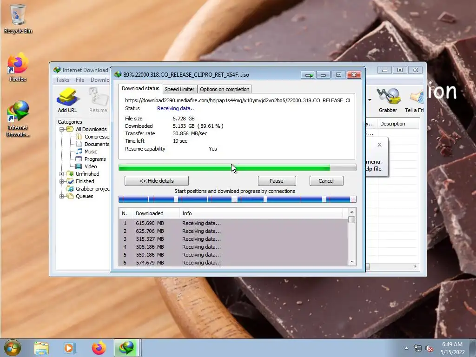The image size is (476, 357).
Task: Select the Firefox desktop shortcut
Action: tap(18, 67)
